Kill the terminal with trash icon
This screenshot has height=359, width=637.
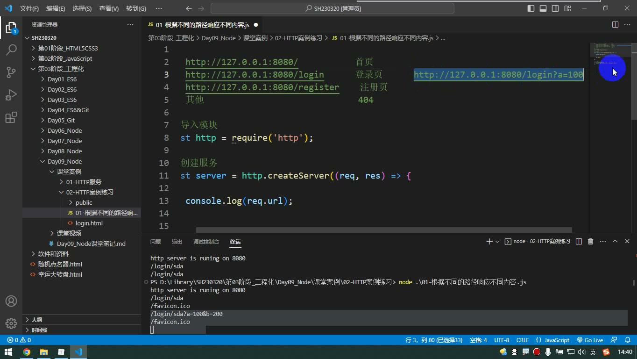tap(591, 242)
